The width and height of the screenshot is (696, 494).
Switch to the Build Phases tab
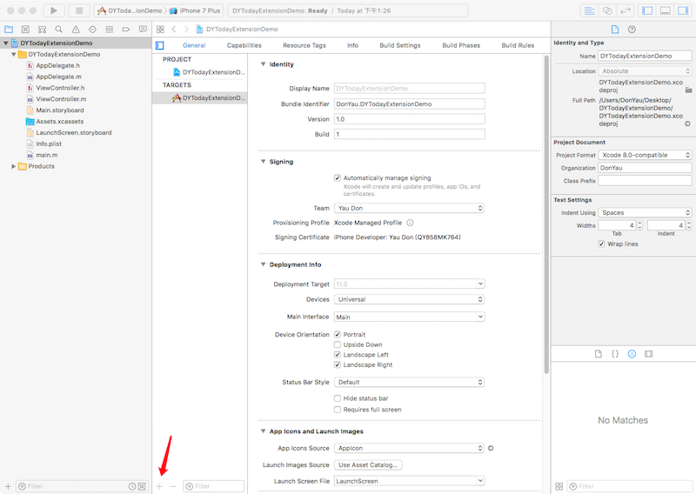click(x=461, y=45)
